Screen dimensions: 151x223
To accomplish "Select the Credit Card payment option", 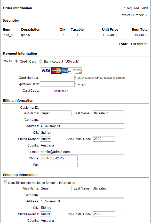I will [17, 61].
